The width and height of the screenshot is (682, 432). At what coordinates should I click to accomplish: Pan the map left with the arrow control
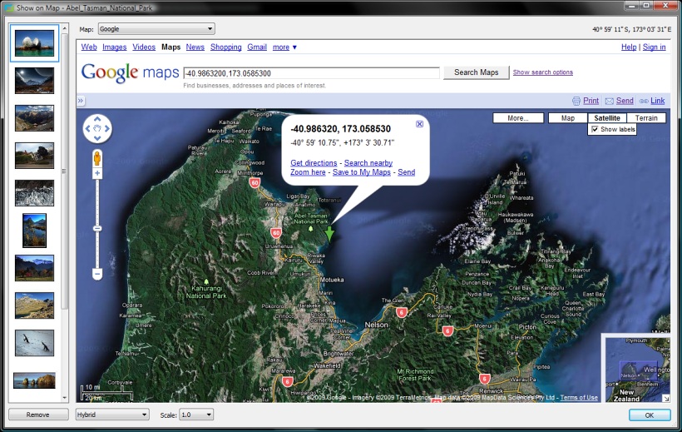[x=87, y=128]
